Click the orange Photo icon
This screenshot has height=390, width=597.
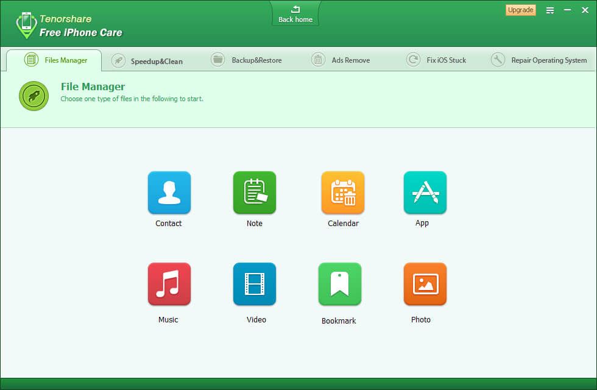425,284
